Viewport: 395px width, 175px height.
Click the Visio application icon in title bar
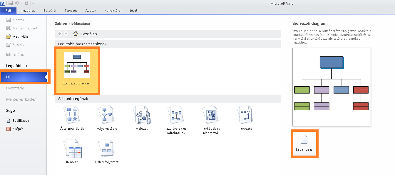[x=3, y=3]
